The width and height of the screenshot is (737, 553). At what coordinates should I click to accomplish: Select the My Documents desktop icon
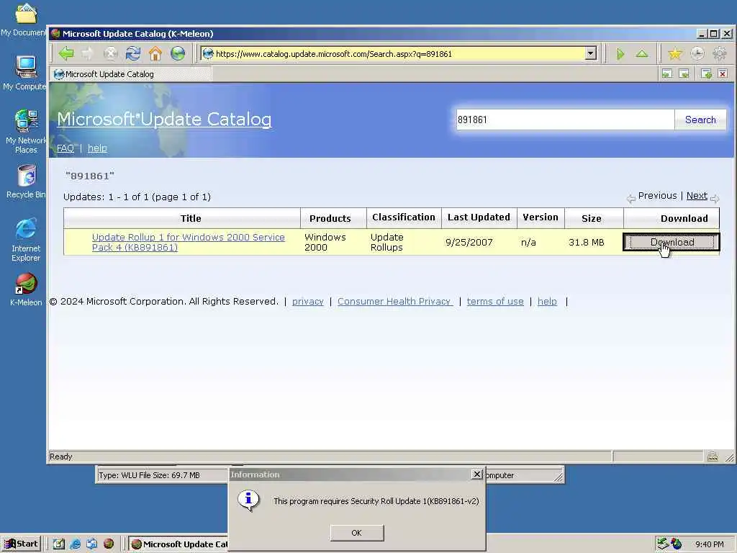24,19
